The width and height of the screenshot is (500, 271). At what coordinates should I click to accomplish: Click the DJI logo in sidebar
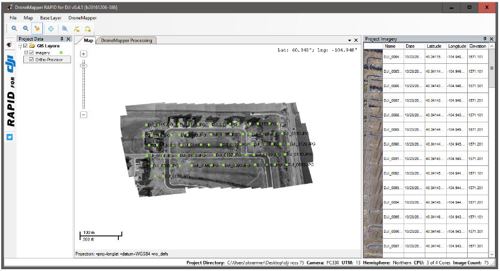pos(10,64)
